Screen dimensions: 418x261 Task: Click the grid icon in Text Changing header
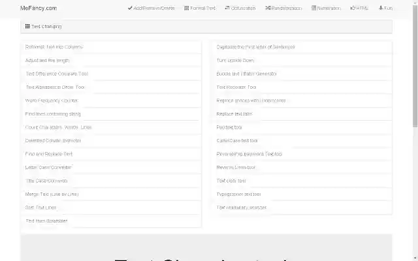27,26
